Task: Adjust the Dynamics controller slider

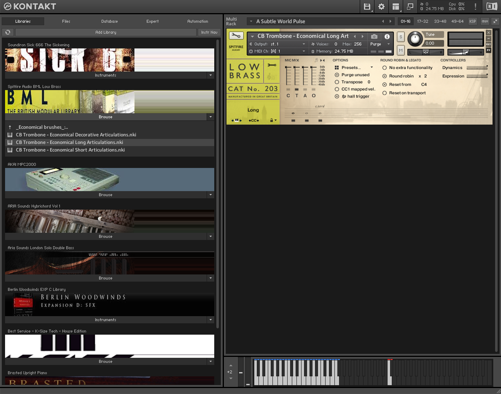Action: pos(477,68)
